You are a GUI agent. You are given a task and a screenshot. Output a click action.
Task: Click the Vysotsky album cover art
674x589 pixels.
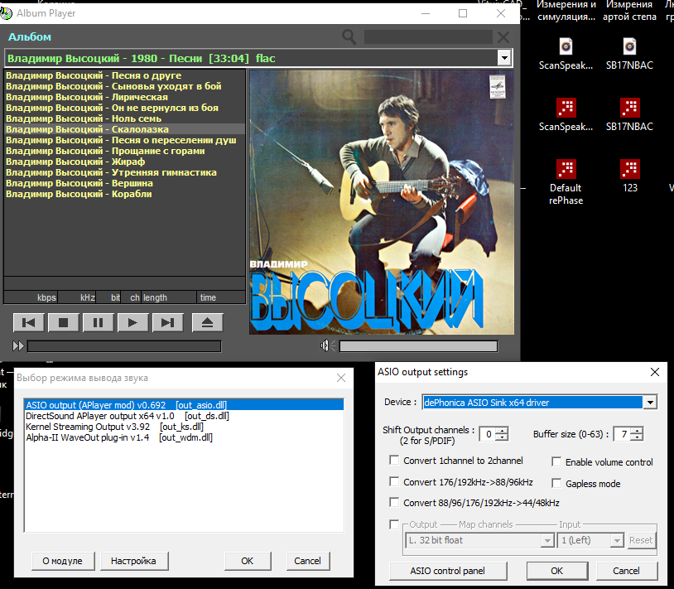point(382,202)
